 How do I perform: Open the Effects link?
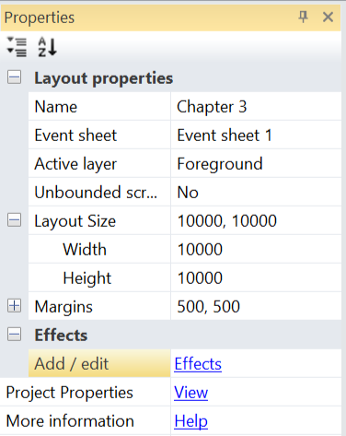pyautogui.click(x=198, y=364)
